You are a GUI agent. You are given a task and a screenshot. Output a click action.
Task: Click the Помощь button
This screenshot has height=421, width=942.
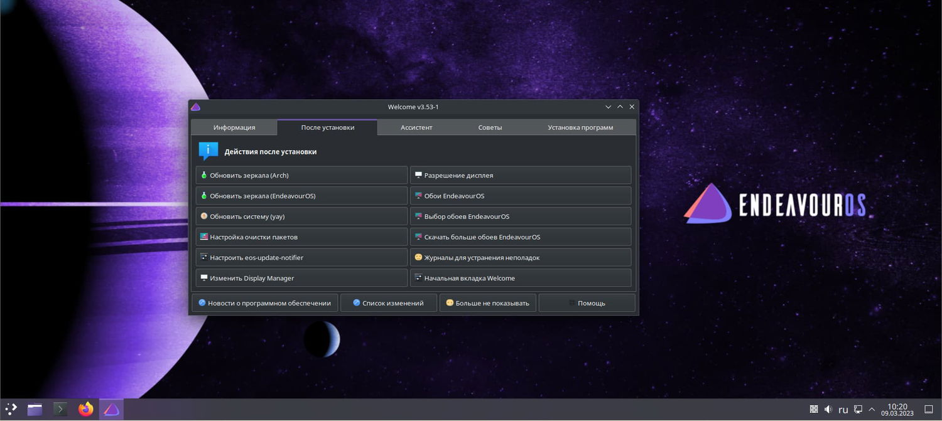tap(587, 303)
